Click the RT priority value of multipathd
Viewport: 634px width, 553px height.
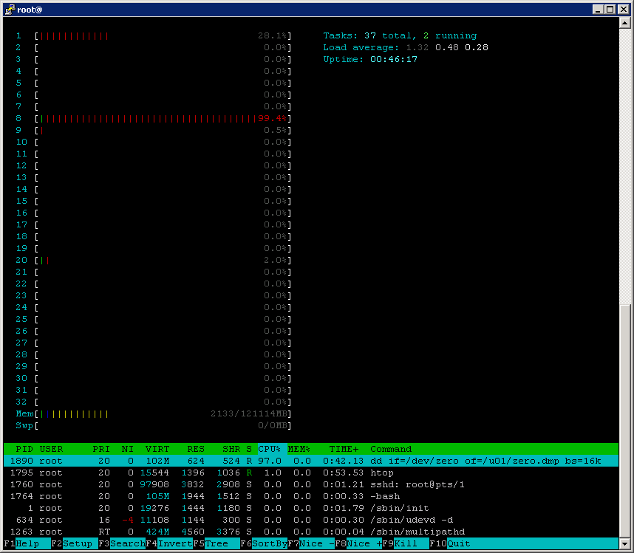pyautogui.click(x=104, y=532)
